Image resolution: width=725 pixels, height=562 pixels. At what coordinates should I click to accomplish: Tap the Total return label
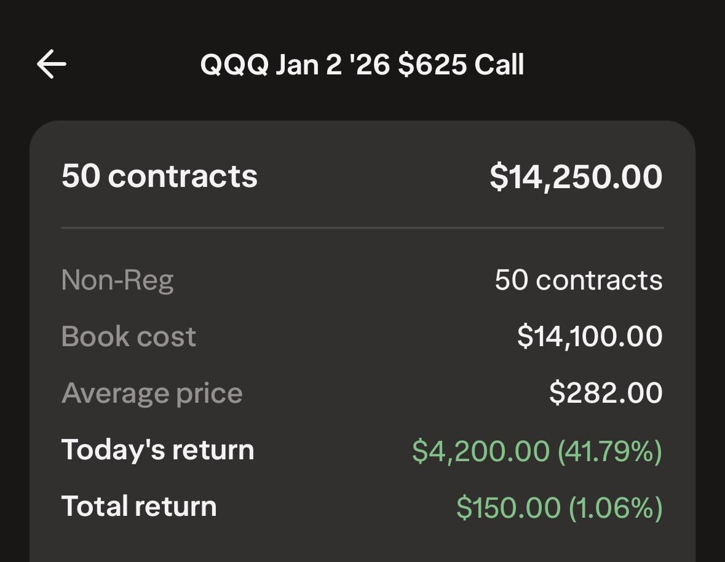point(139,507)
